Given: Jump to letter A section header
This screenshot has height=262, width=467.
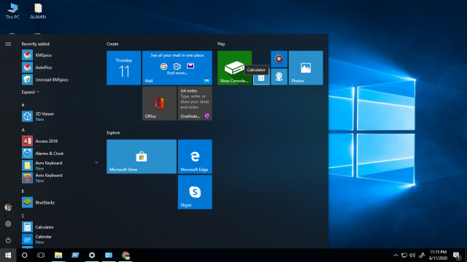Looking at the screenshot, I should point(23,130).
